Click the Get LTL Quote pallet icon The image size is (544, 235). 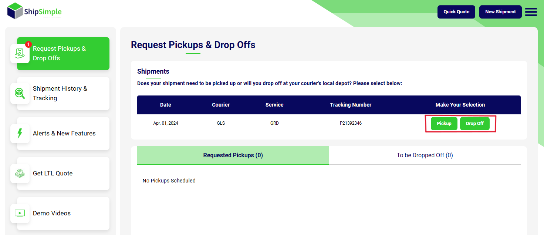(x=20, y=173)
